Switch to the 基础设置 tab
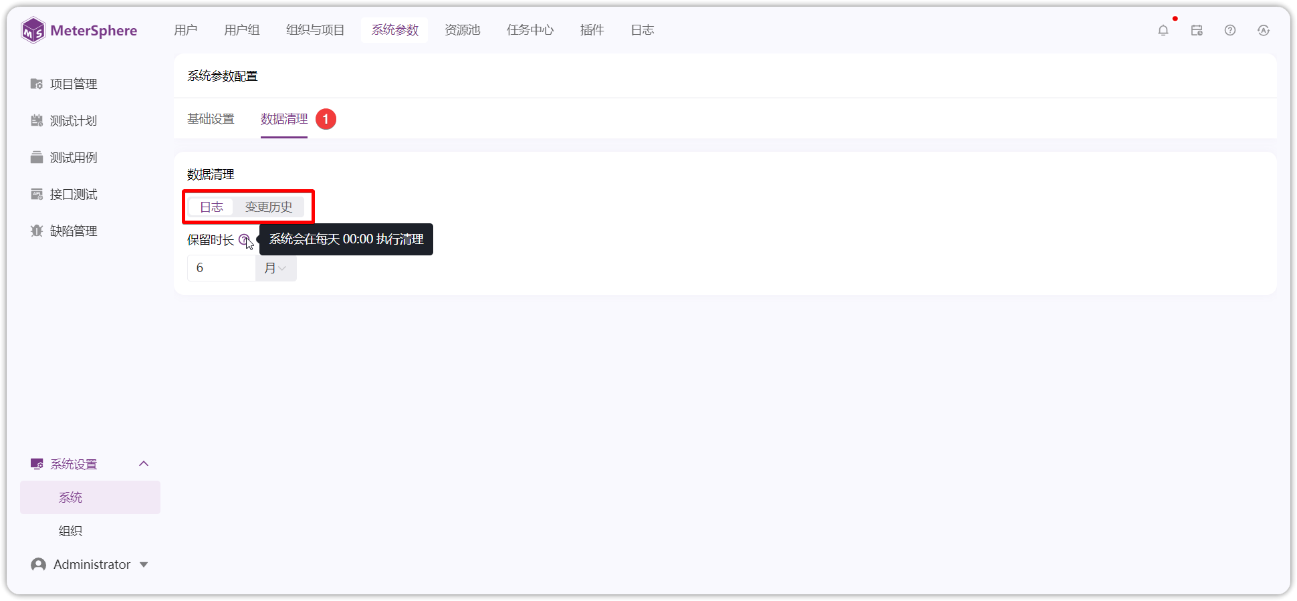The width and height of the screenshot is (1297, 601). point(211,119)
